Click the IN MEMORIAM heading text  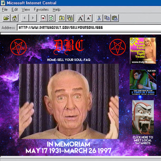pyautogui.click(x=69, y=144)
